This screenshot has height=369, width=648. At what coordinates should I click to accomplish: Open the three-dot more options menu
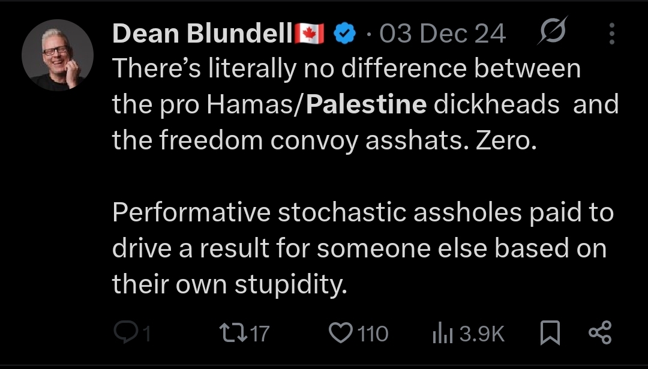(x=611, y=34)
